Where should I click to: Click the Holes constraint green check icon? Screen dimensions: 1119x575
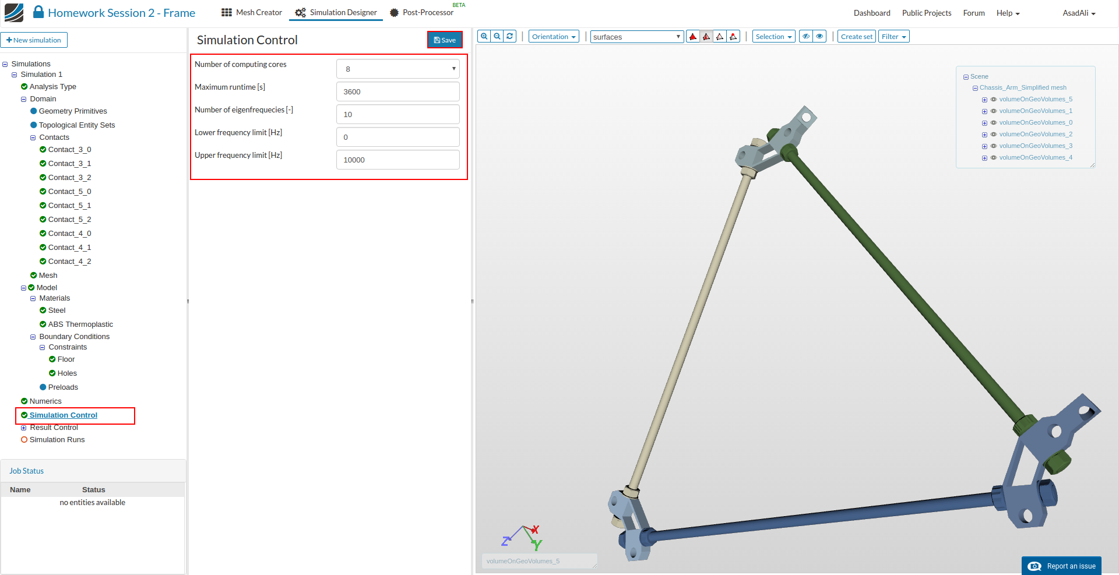[52, 373]
